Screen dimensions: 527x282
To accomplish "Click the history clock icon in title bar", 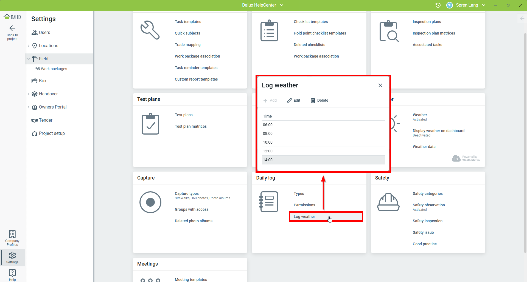I will [x=438, y=5].
